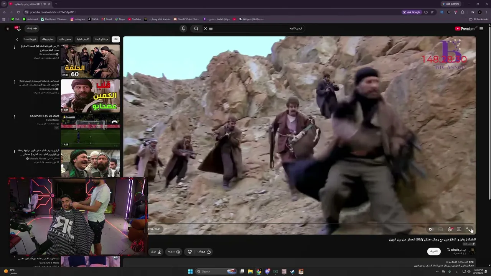Switch the player to theater mode
Screen dimensions: 491x276
(459, 229)
